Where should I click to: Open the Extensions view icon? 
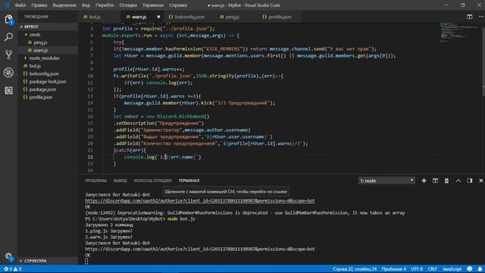pos(8,90)
